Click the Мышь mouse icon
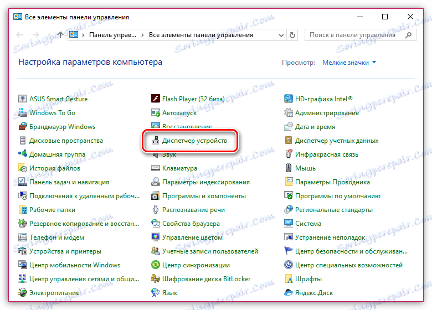 289,168
